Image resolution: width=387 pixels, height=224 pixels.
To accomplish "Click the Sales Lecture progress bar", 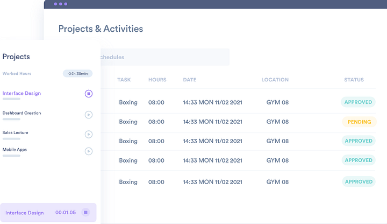I will point(11,139).
